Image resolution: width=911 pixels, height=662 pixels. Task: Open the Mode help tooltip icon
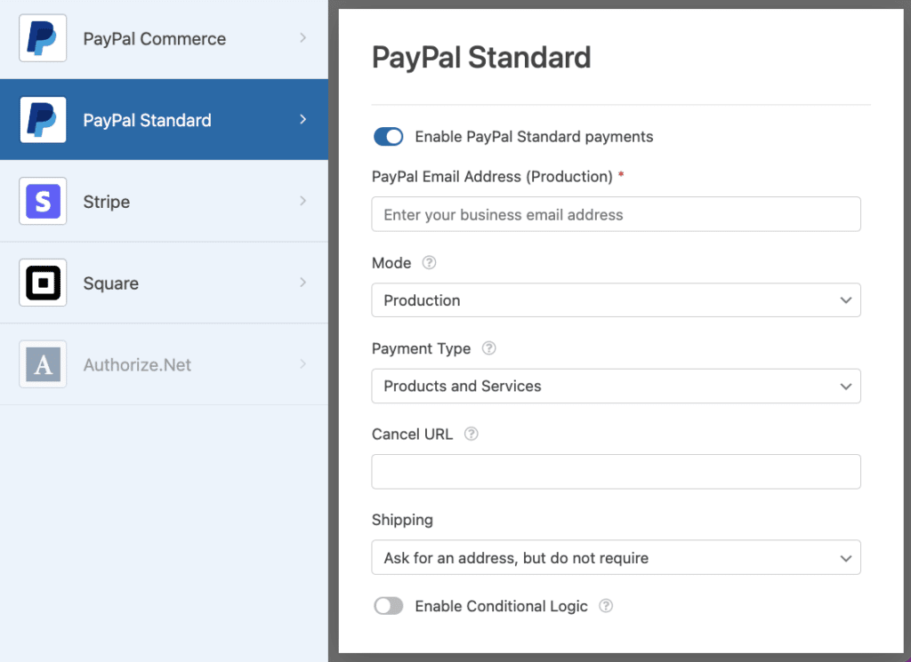429,263
